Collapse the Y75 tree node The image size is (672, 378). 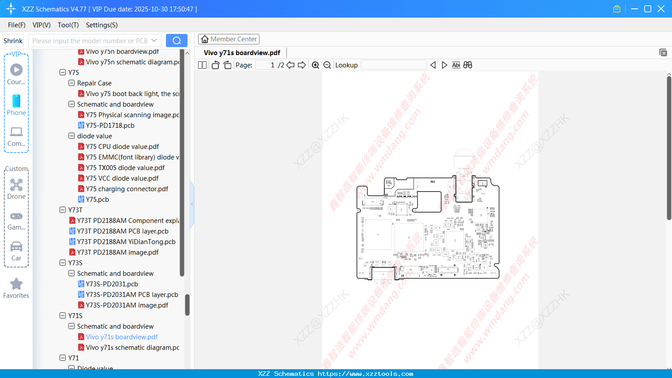click(63, 72)
